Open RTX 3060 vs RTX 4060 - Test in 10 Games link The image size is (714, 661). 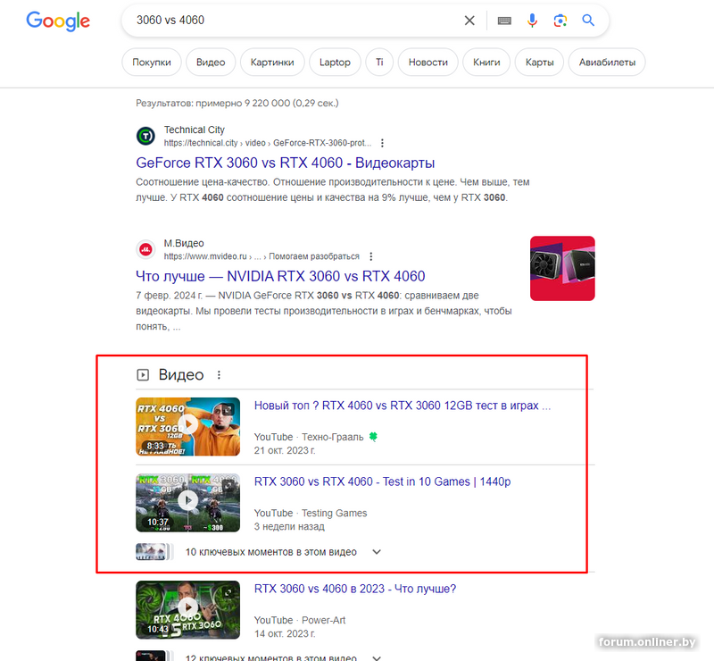pos(383,481)
